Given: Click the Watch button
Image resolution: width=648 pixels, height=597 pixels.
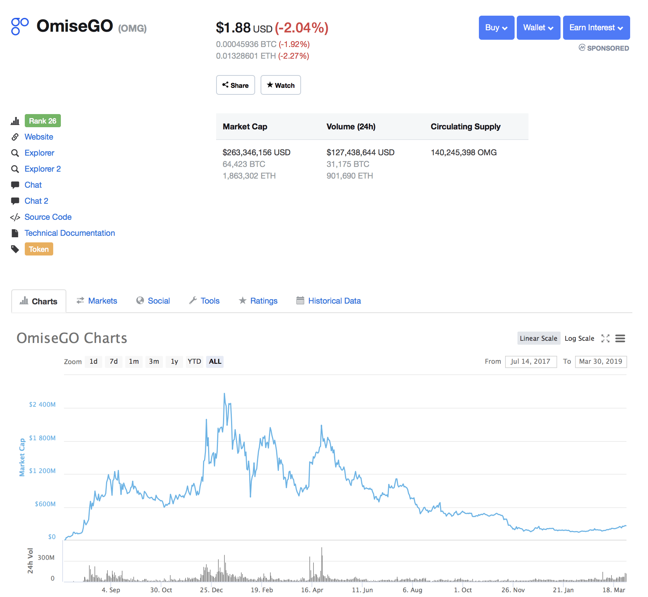Looking at the screenshot, I should coord(281,85).
